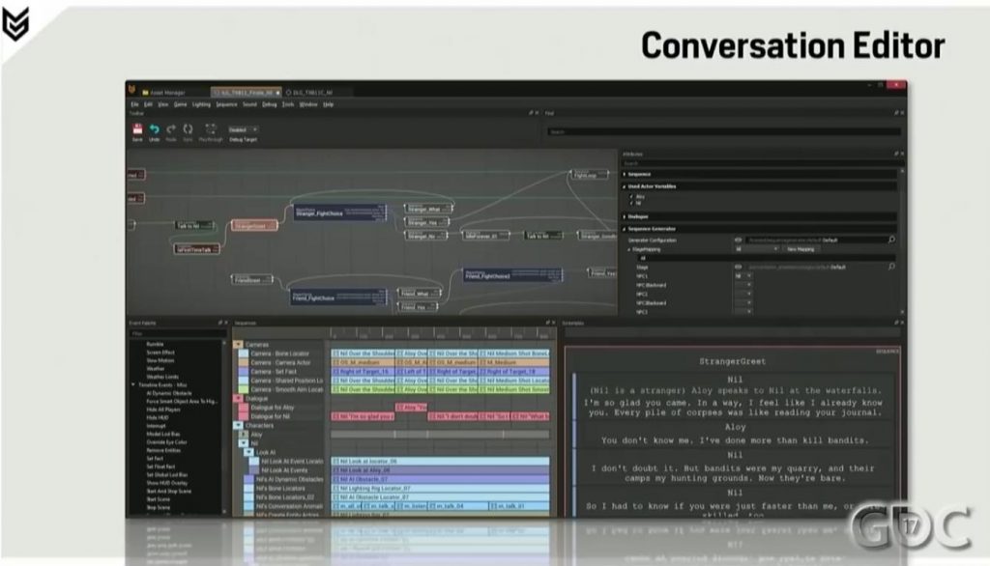This screenshot has height=566, width=990.
Task: Select the Stranger_FightChoice node
Action: tap(339, 212)
